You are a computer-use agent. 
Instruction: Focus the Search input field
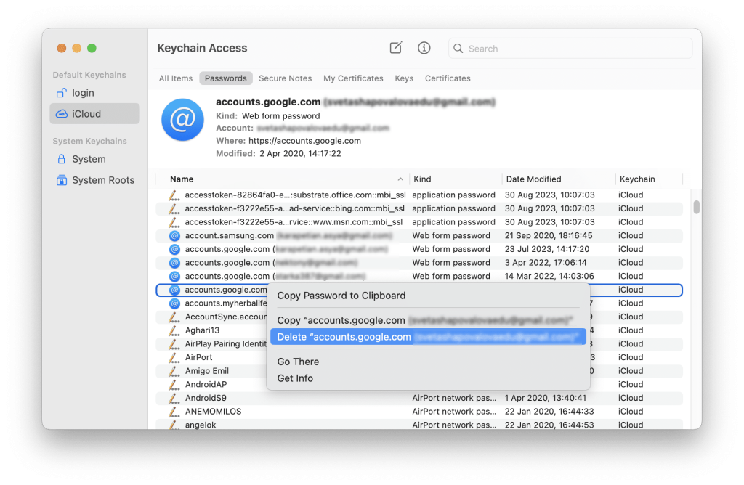(x=570, y=49)
